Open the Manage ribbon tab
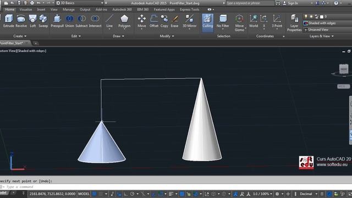 coord(68,9)
